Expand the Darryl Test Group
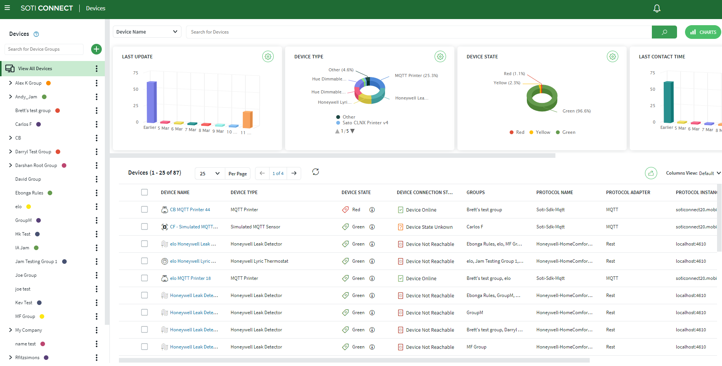Viewport: 722px width, 366px height. (x=10, y=152)
